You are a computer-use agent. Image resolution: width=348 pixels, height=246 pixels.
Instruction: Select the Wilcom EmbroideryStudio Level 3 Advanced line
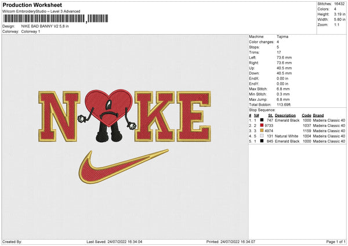click(41, 12)
